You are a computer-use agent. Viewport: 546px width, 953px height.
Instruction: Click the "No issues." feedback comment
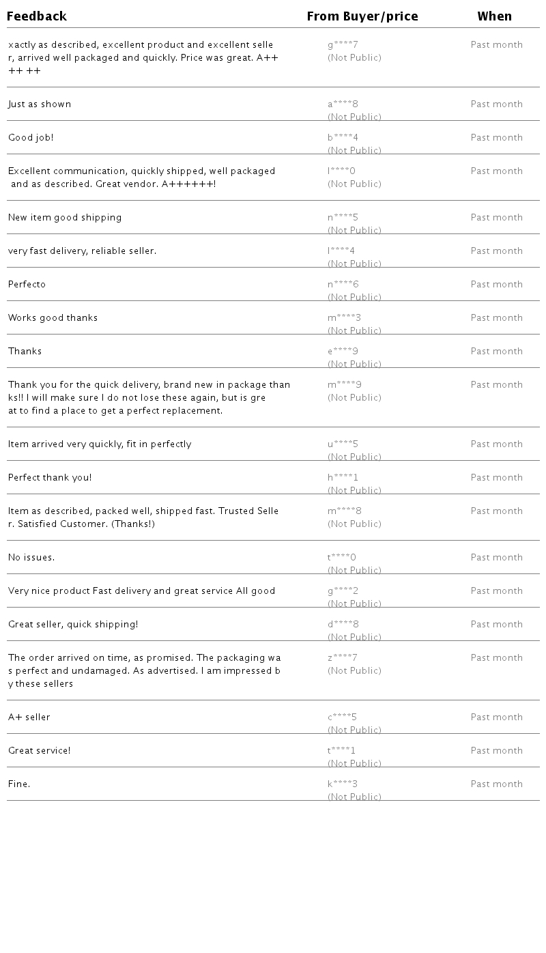tap(31, 558)
